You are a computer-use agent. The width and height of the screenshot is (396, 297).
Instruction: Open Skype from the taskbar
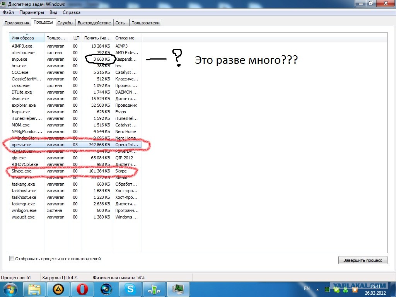tap(130, 289)
